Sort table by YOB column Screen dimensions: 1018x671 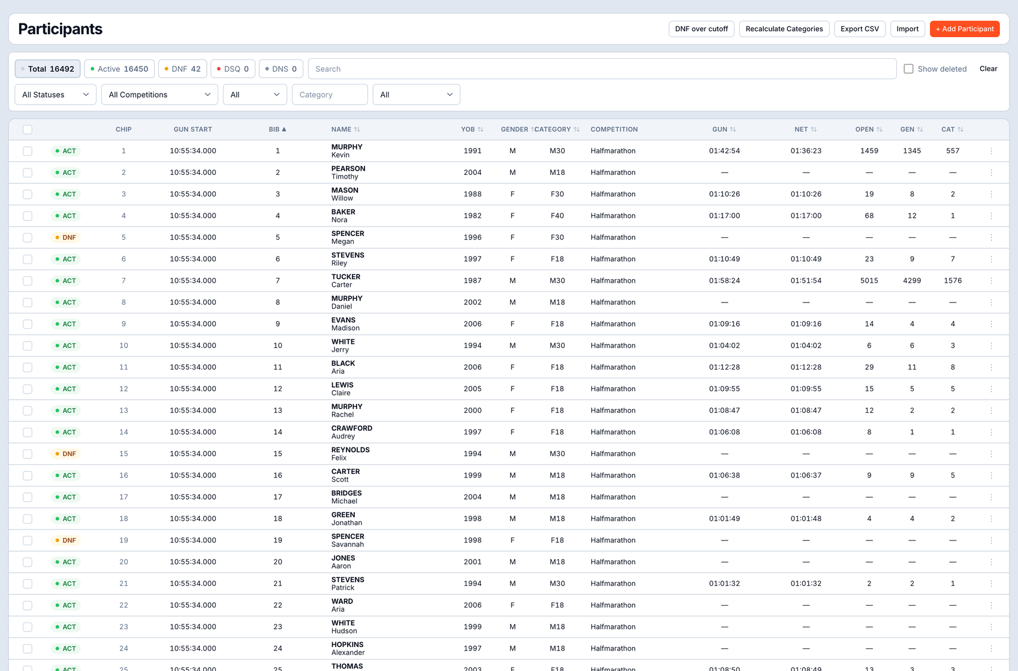pyautogui.click(x=472, y=129)
